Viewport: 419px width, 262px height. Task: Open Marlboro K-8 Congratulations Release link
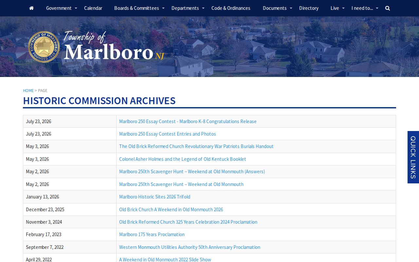click(x=188, y=122)
